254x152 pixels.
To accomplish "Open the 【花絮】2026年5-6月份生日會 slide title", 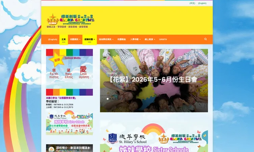I will 153,80.
